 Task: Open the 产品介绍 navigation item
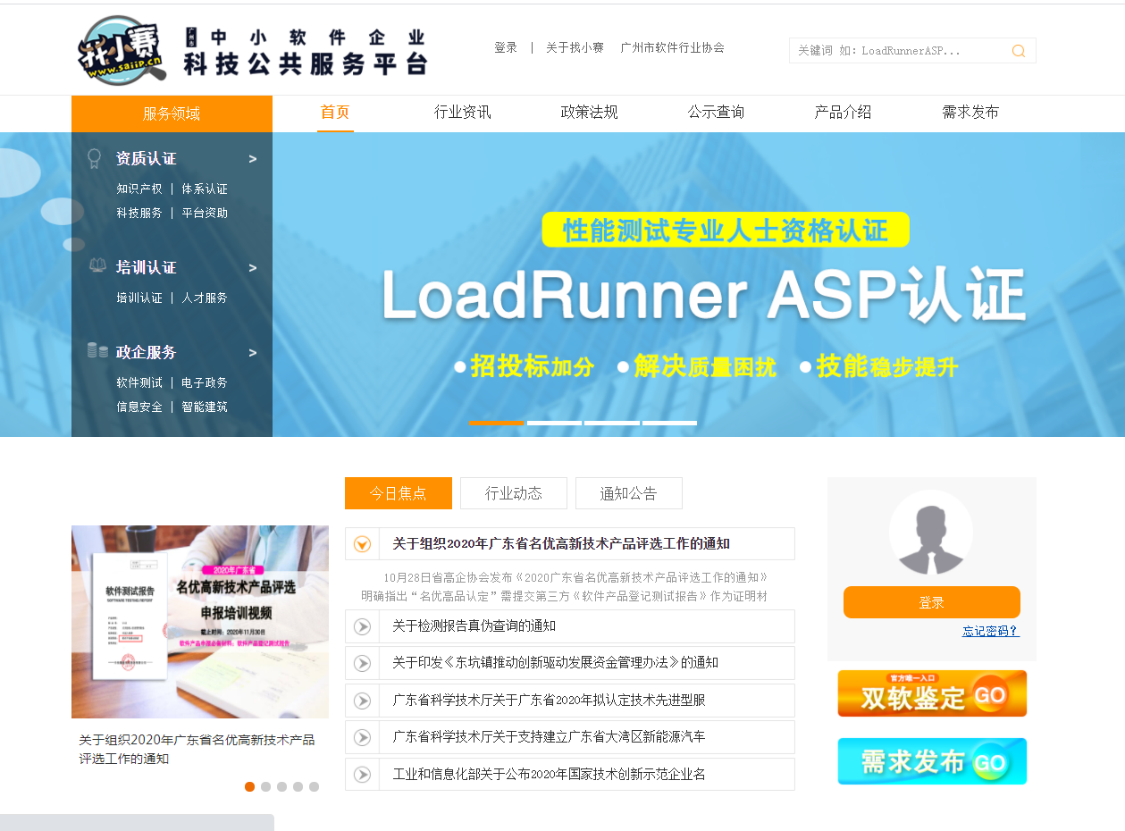(844, 113)
